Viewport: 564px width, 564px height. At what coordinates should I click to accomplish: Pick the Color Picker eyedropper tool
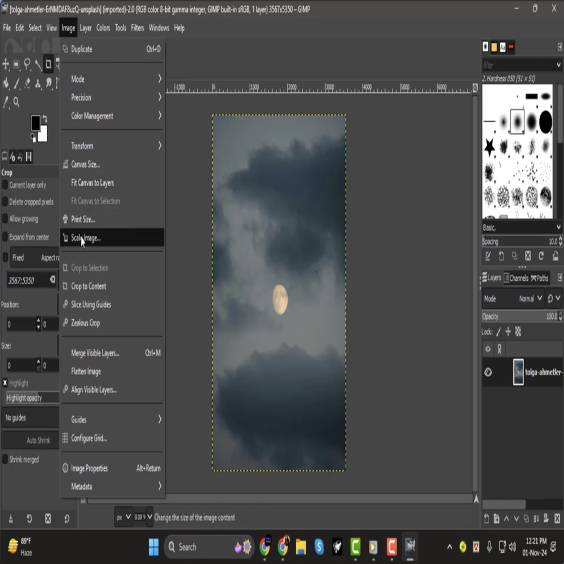[x=6, y=102]
